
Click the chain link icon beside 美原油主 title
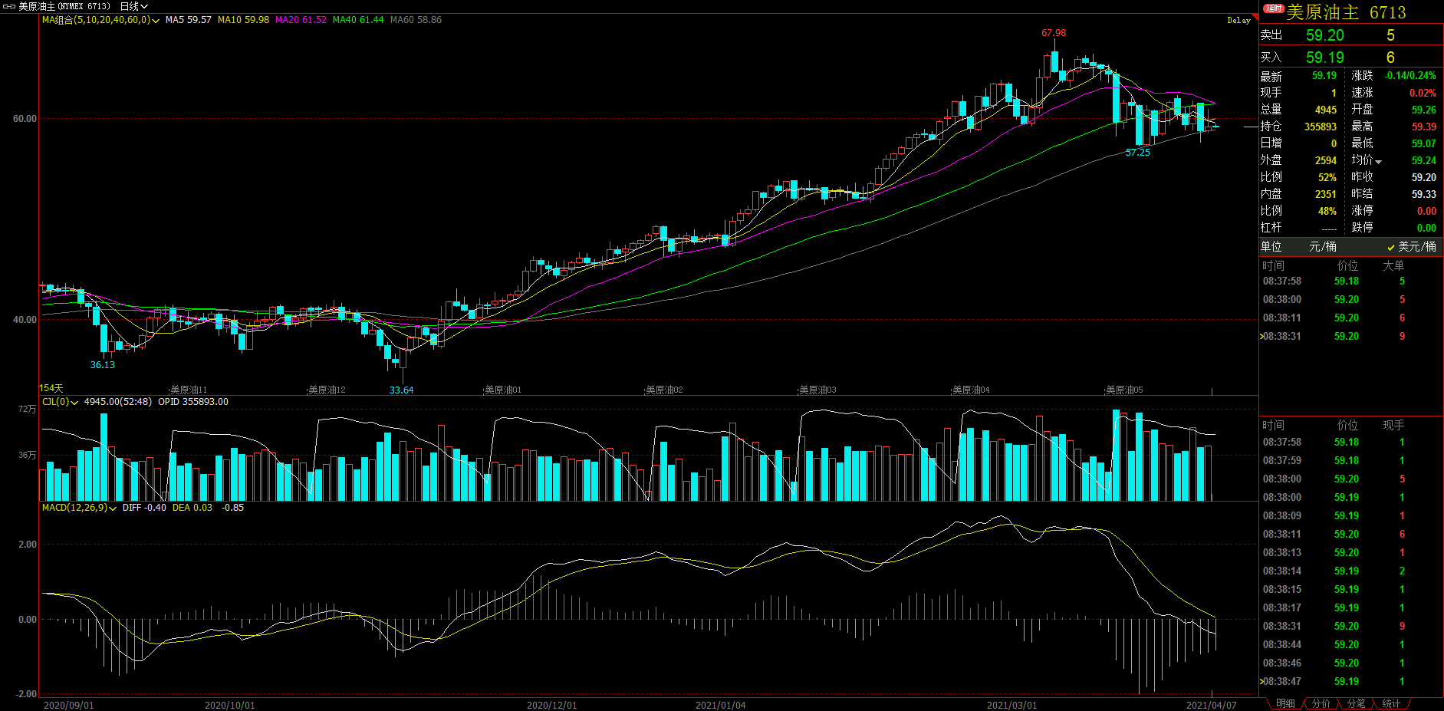pyautogui.click(x=9, y=6)
